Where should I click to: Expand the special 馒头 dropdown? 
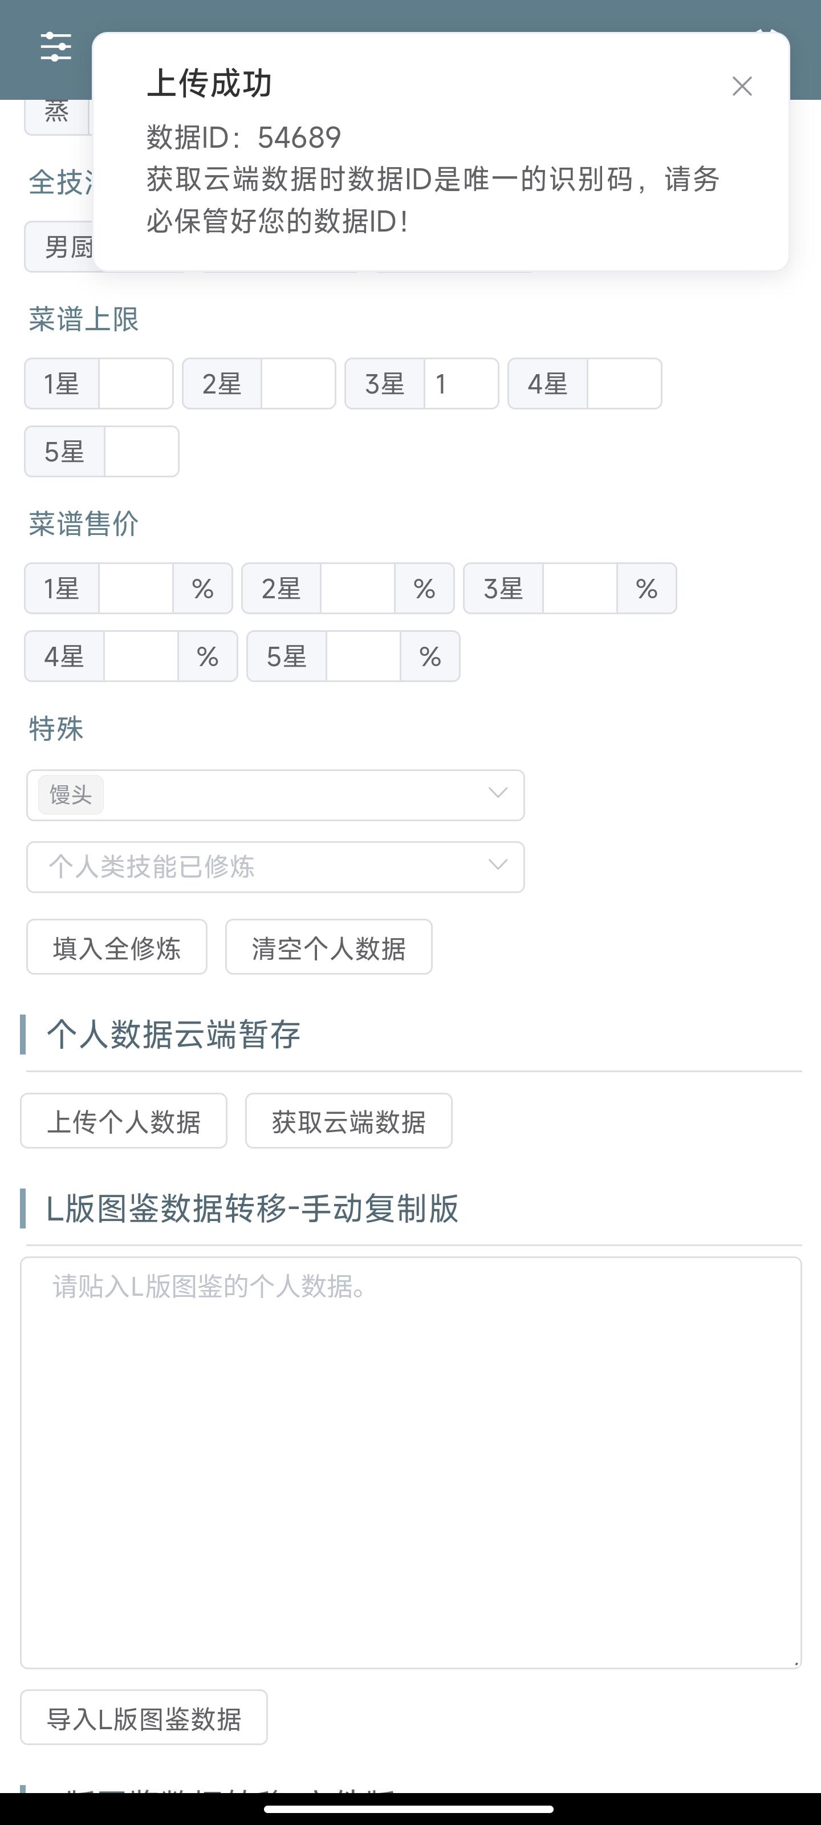pyautogui.click(x=497, y=793)
